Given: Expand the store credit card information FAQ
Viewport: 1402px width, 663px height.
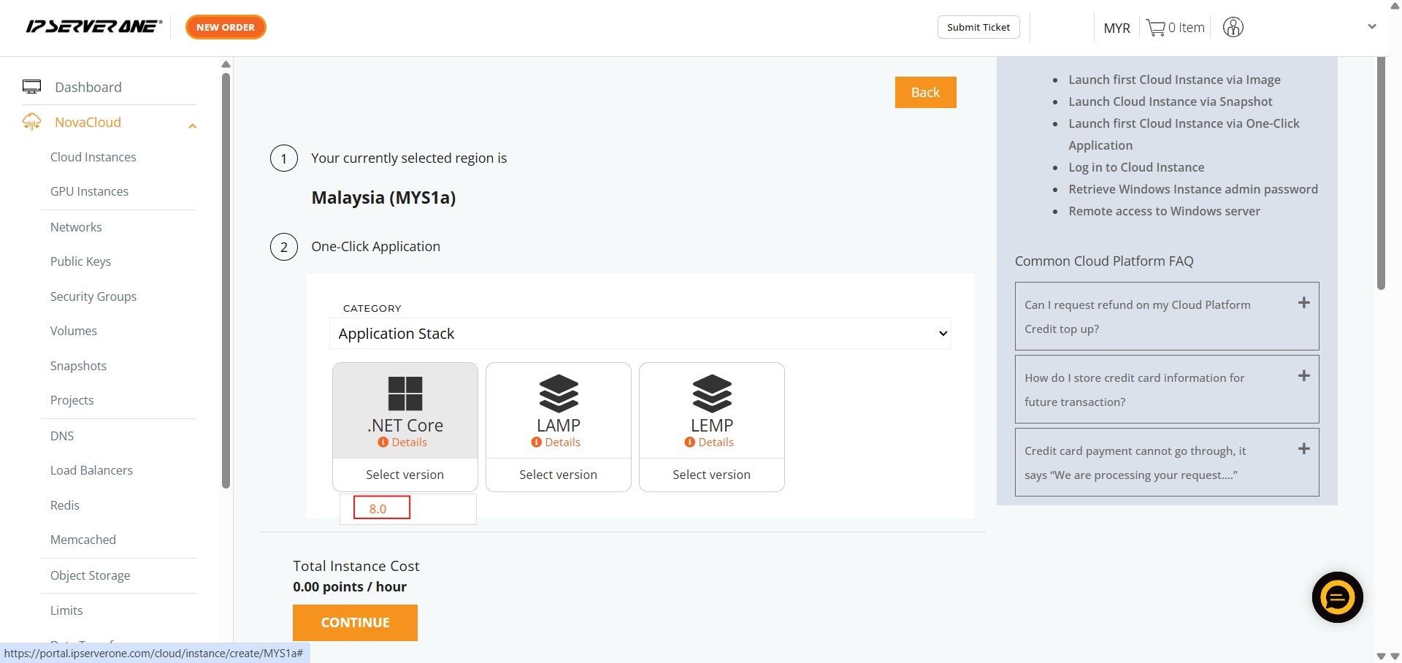Looking at the screenshot, I should click(1303, 376).
